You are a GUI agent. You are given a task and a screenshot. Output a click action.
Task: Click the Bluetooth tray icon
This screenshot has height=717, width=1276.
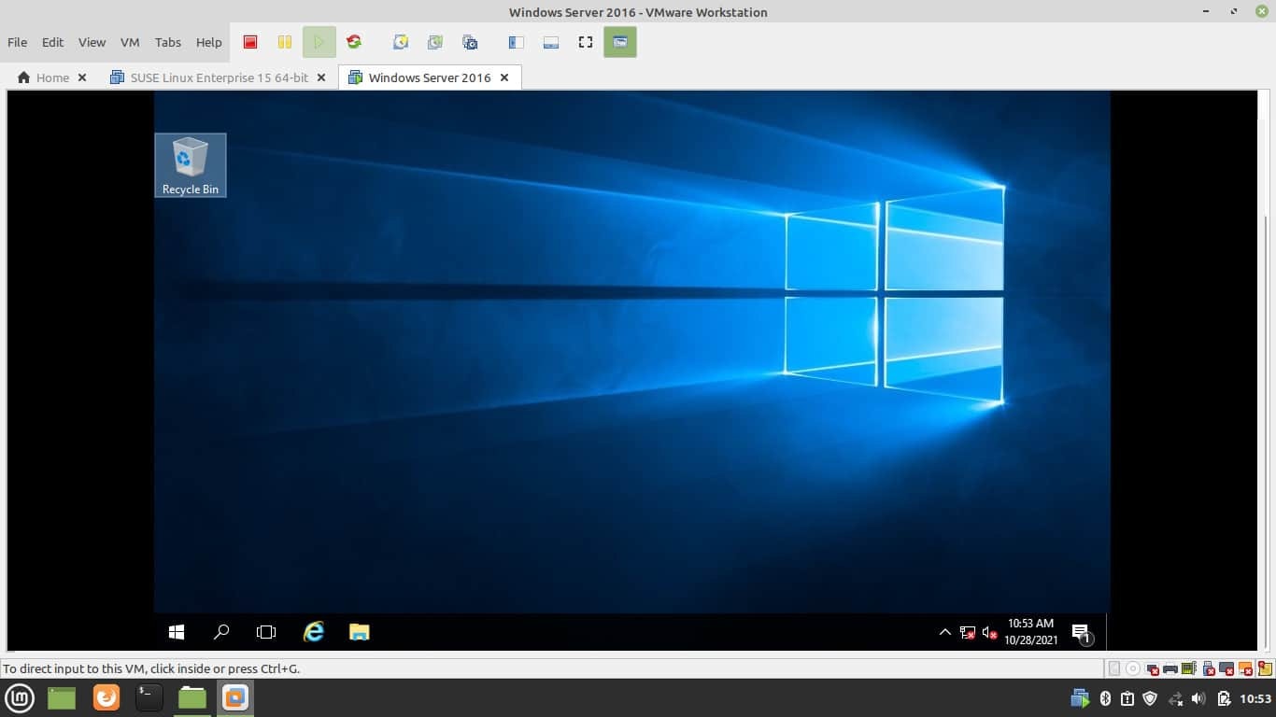1105,698
